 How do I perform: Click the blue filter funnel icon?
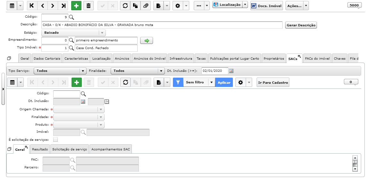pyautogui.click(x=178, y=82)
